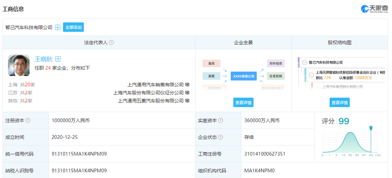Click 分支机构 box in diagram
Screen dimensions: 392x178
(x=276, y=76)
